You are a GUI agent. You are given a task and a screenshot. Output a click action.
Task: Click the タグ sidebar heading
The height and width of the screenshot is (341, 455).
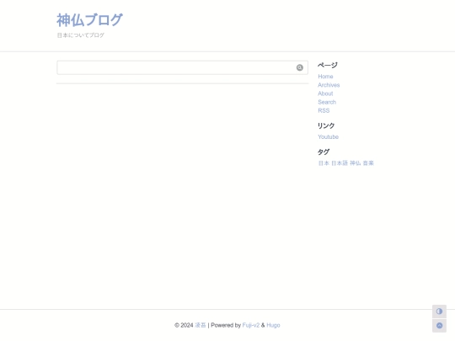324,152
